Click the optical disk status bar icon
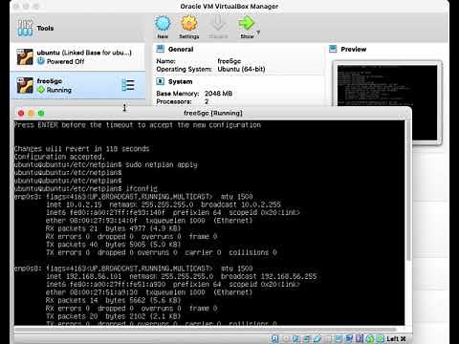The height and width of the screenshot is (344, 459). [286, 338]
